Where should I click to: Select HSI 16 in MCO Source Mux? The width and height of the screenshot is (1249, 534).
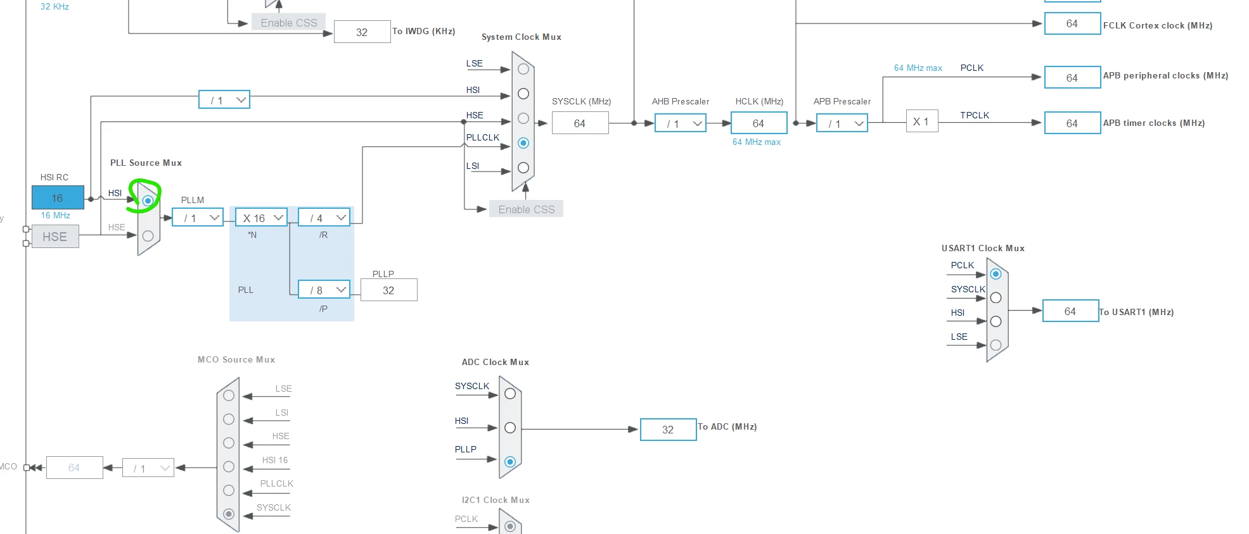tap(229, 466)
